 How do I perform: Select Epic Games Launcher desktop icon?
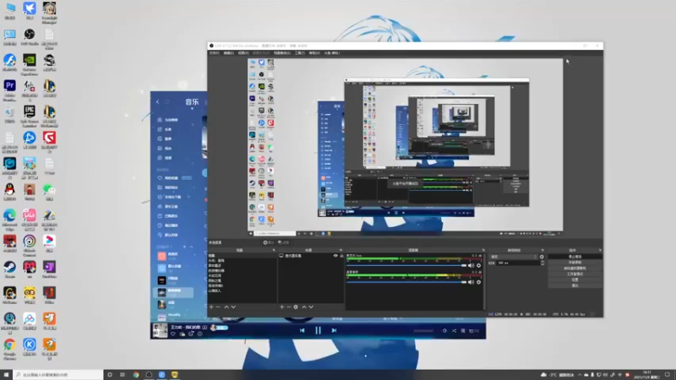click(x=30, y=116)
